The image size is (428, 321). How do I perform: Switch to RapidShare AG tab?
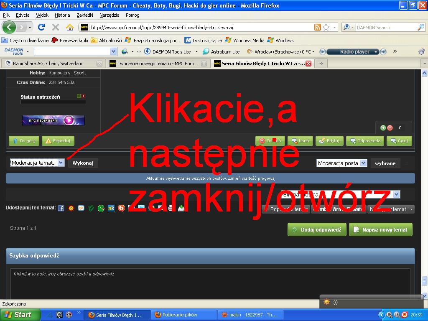tap(53, 64)
